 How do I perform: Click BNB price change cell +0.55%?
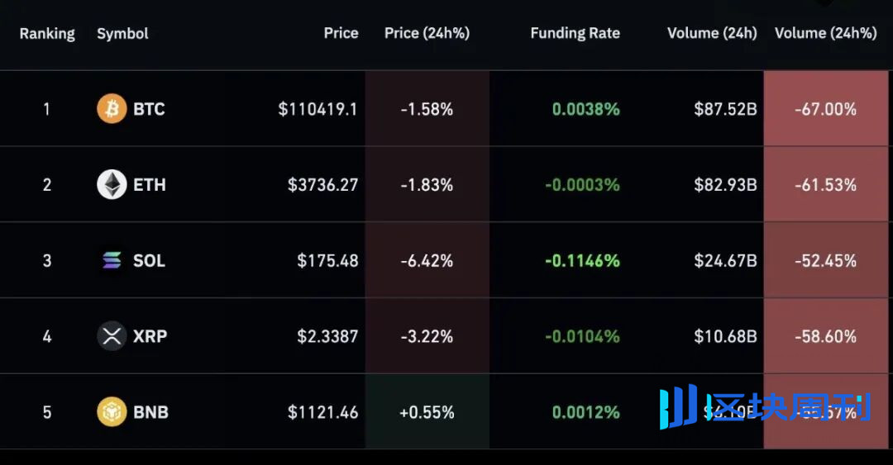[427, 412]
